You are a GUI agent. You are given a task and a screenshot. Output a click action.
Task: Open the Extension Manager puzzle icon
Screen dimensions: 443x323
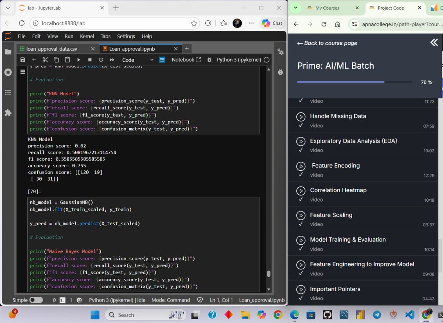8,113
